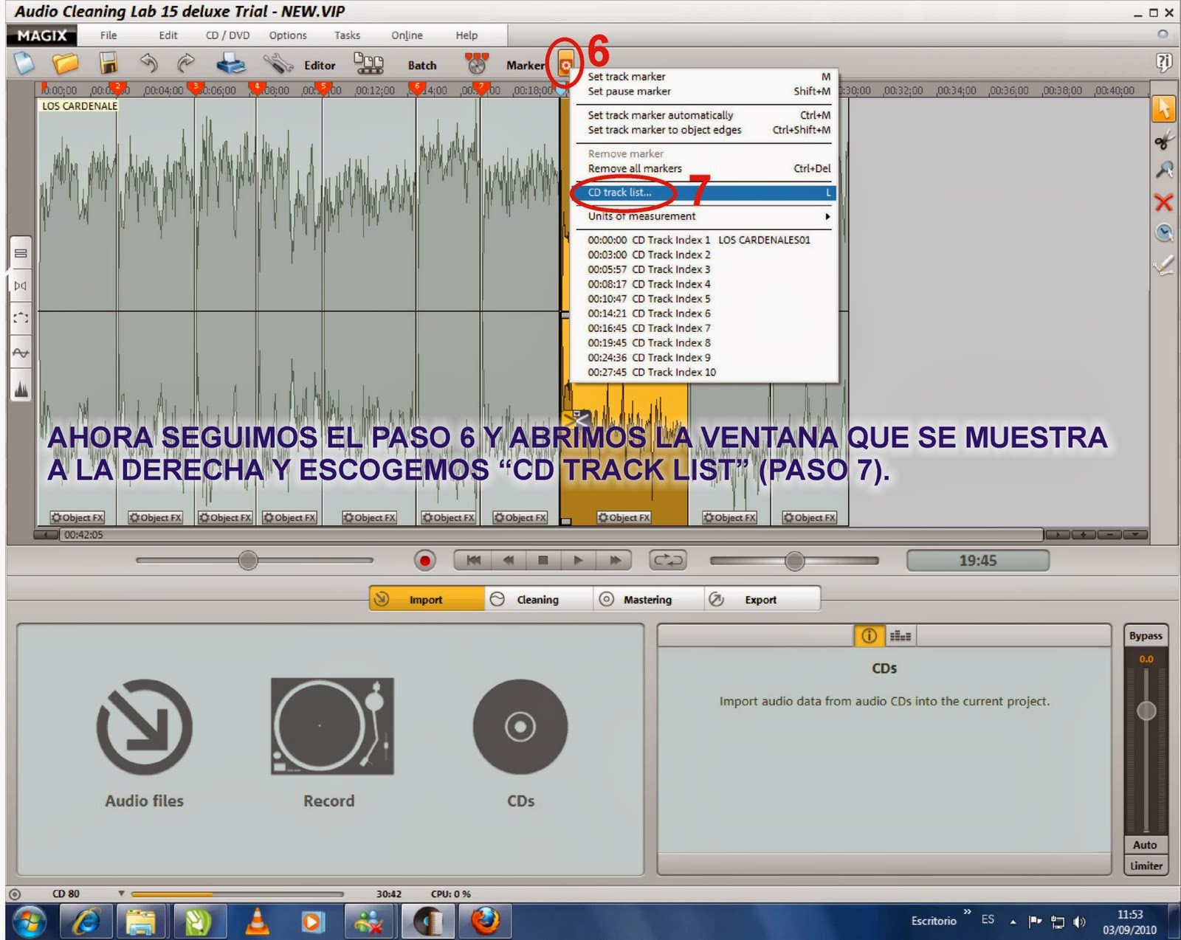The height and width of the screenshot is (940, 1181).
Task: Click the MAGIX logo button
Action: click(41, 35)
